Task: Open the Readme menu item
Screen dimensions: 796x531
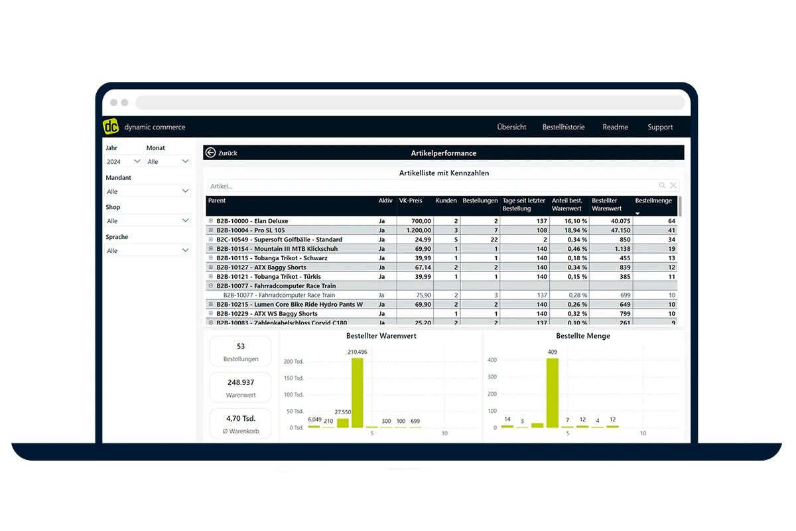Action: pyautogui.click(x=615, y=127)
